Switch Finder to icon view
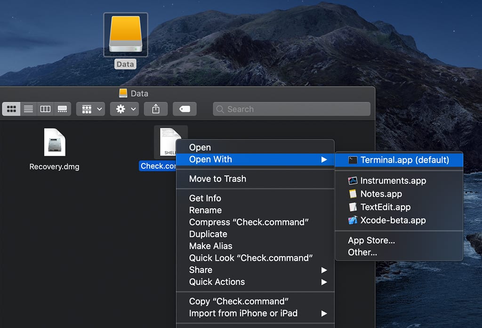The width and height of the screenshot is (482, 328). [11, 109]
